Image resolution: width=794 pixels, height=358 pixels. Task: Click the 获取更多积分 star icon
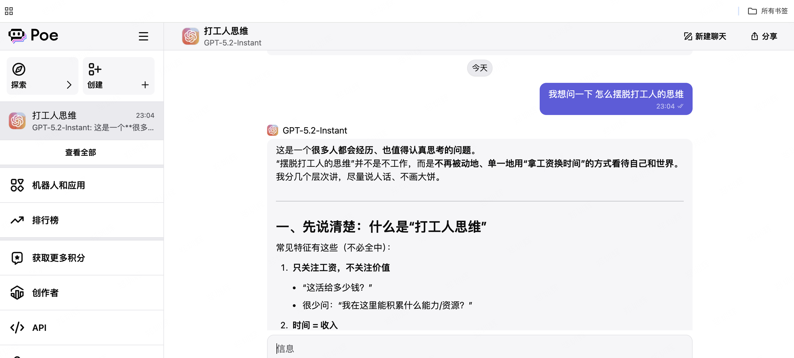17,258
